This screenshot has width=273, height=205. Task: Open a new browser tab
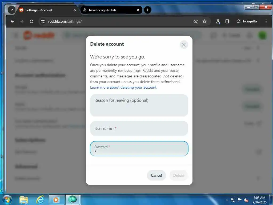click(147, 10)
